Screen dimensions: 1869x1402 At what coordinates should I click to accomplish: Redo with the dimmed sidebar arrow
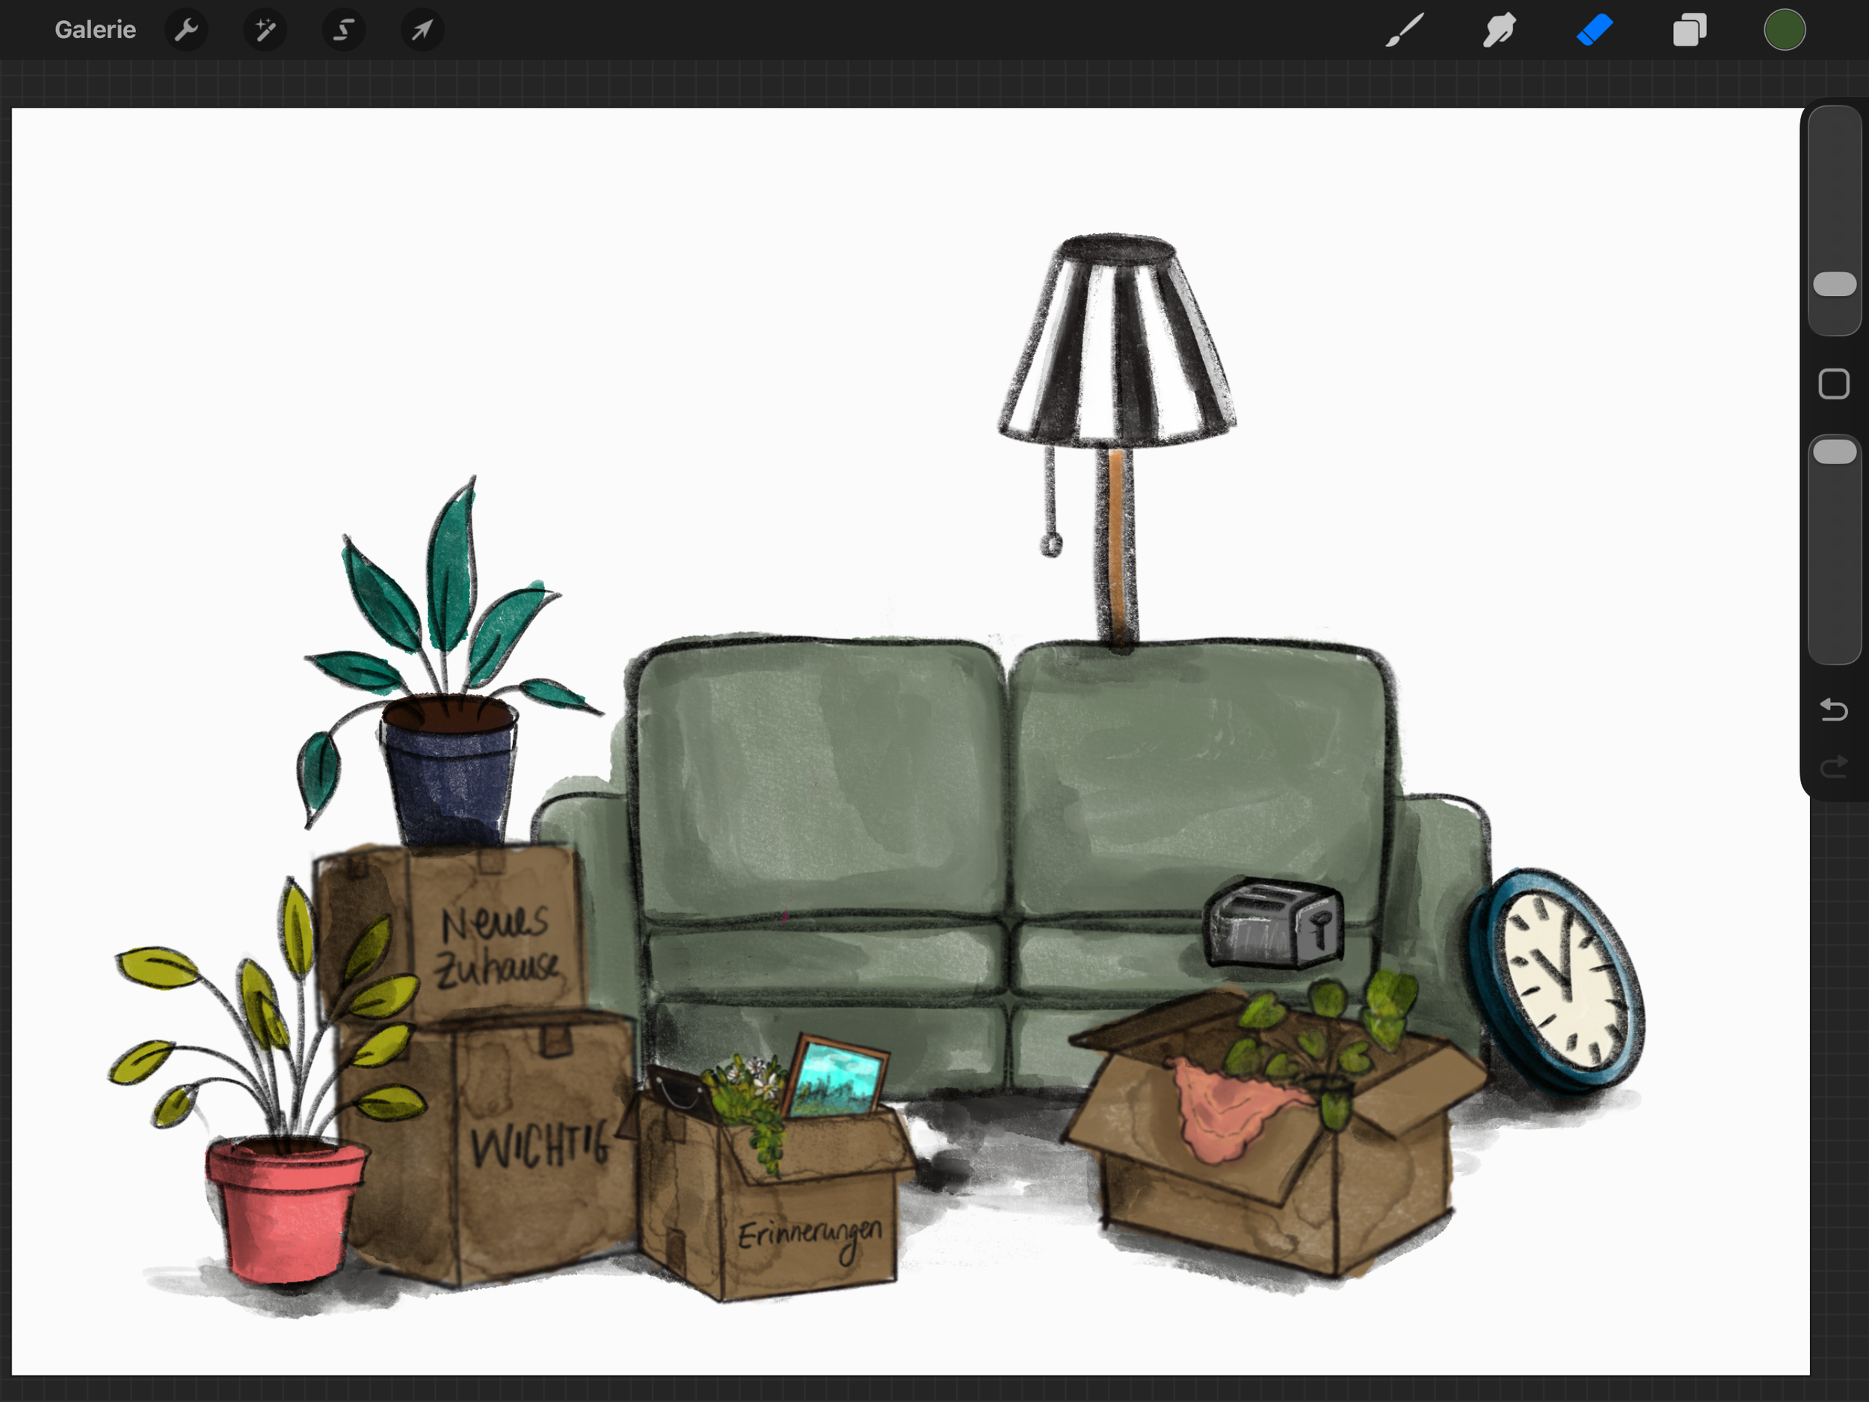click(x=1834, y=766)
